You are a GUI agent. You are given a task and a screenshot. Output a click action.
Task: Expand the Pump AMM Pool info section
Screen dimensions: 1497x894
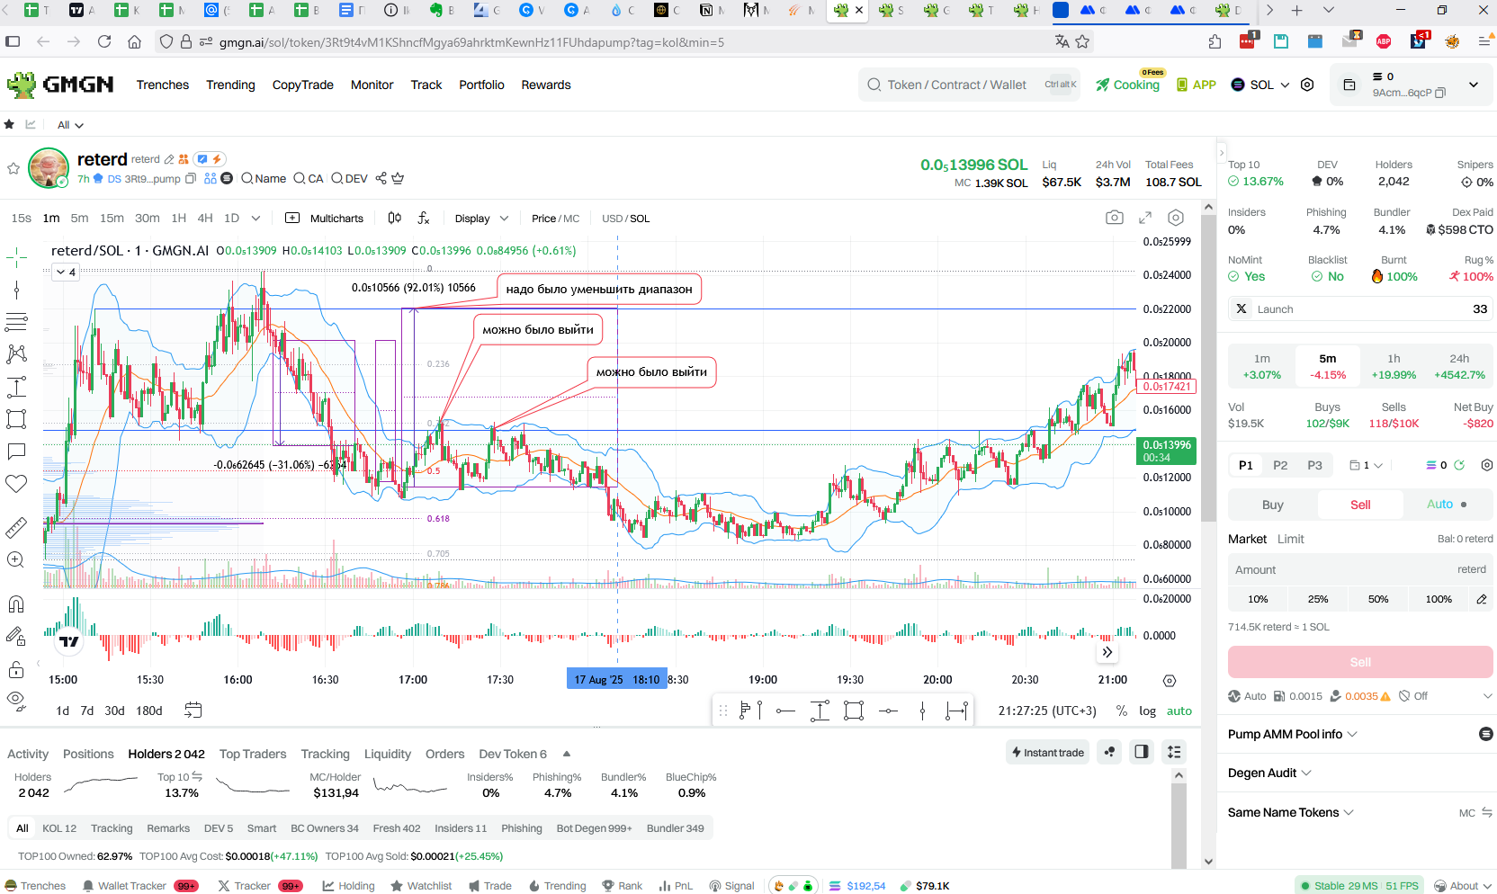[1293, 734]
